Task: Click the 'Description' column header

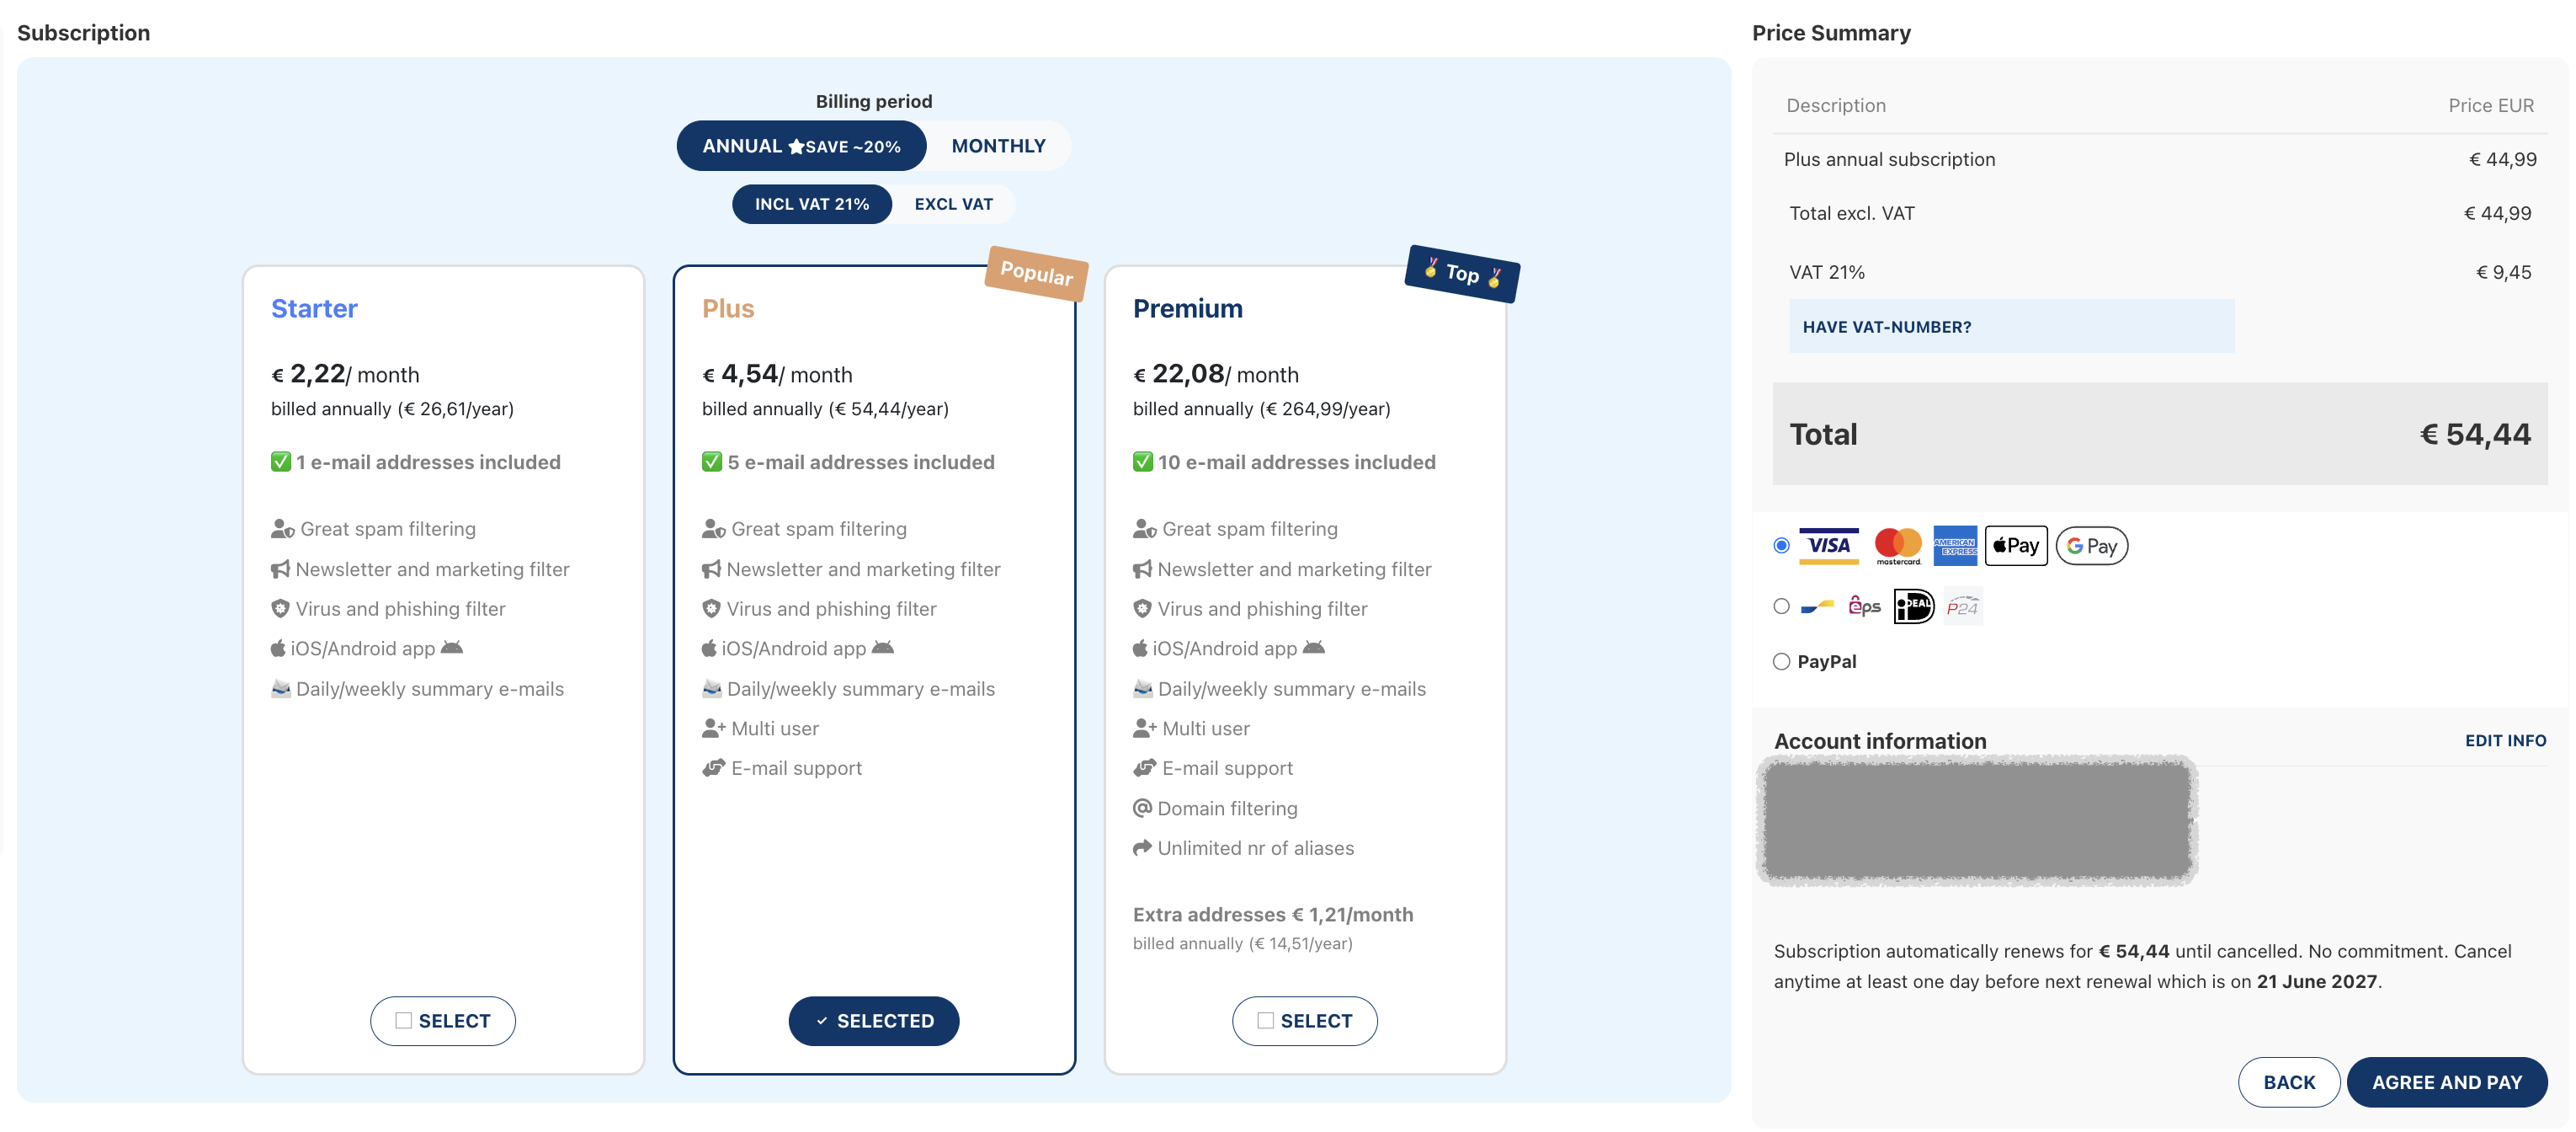Action: point(1835,105)
